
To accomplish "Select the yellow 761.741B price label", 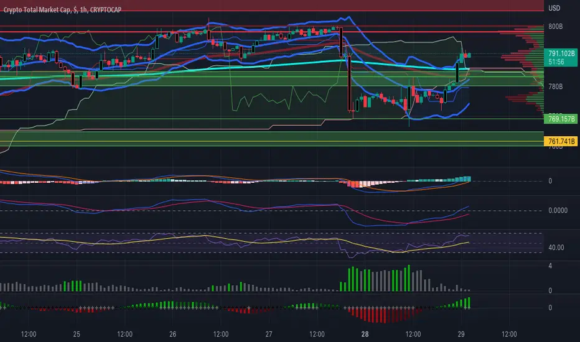I will (561, 141).
